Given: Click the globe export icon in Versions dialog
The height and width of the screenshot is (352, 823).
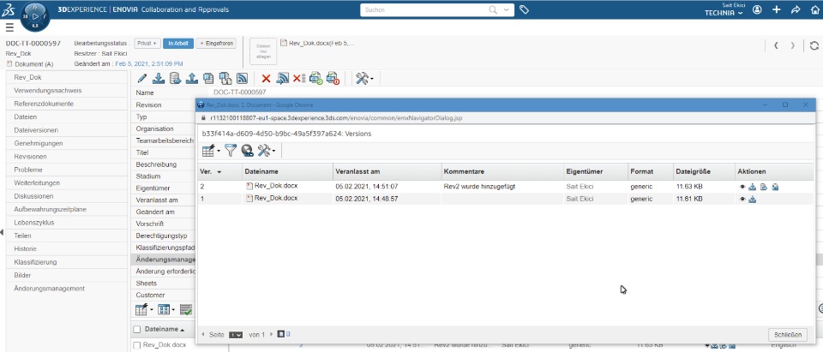Looking at the screenshot, I should pyautogui.click(x=247, y=151).
